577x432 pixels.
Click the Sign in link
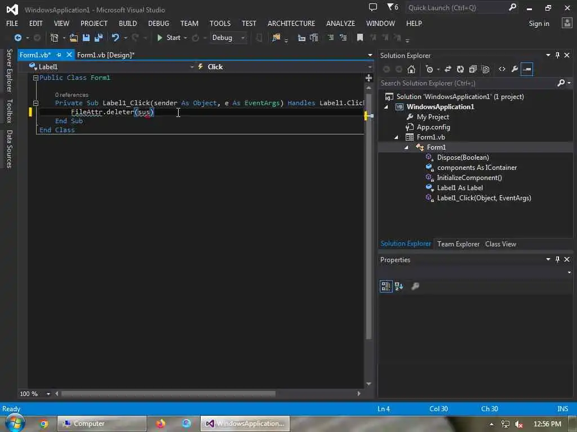click(539, 24)
